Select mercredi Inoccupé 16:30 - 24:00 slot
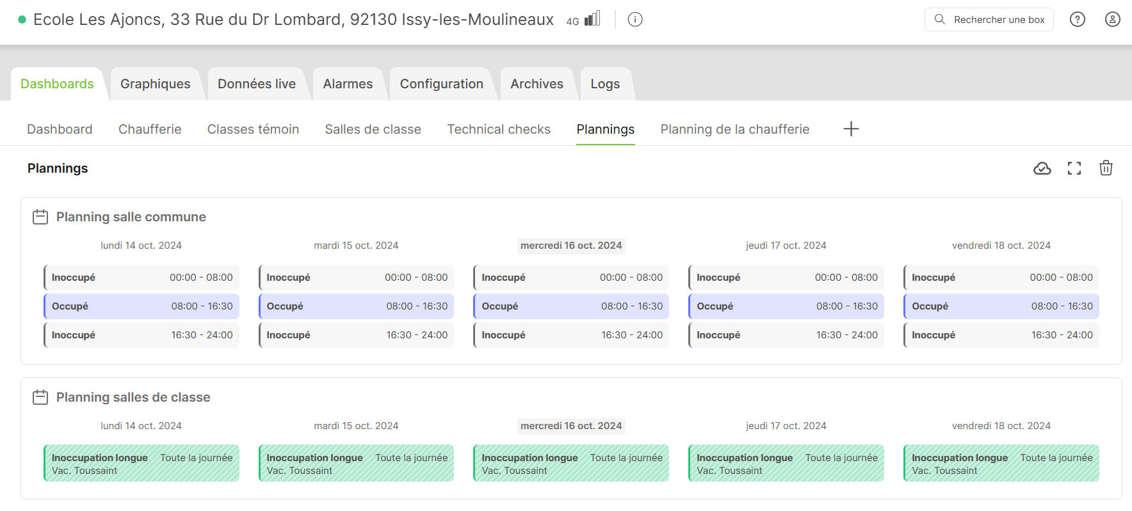This screenshot has height=511, width=1132. [x=571, y=335]
